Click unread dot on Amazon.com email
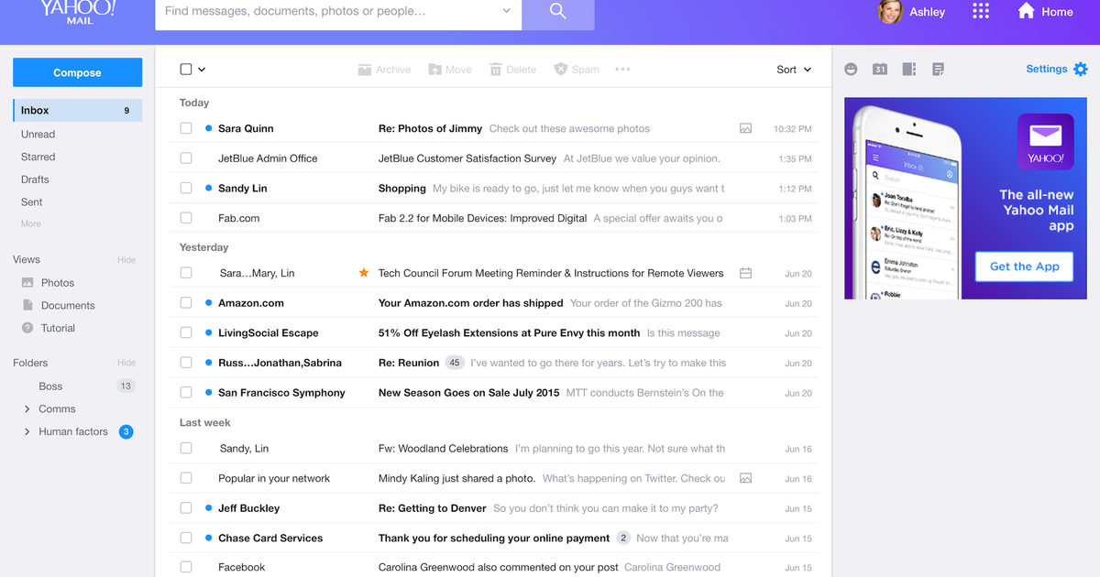 pos(209,303)
